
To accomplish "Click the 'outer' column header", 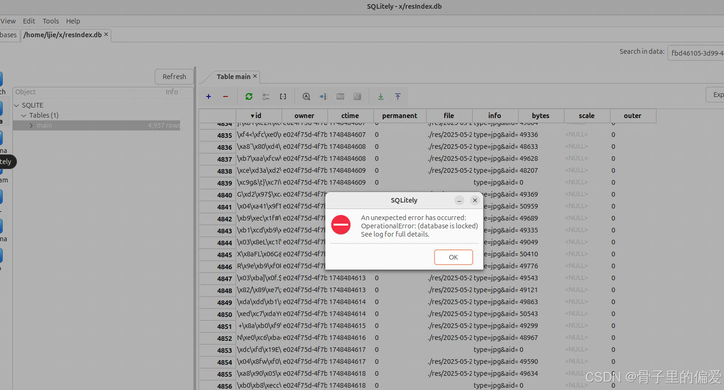I will pos(633,116).
